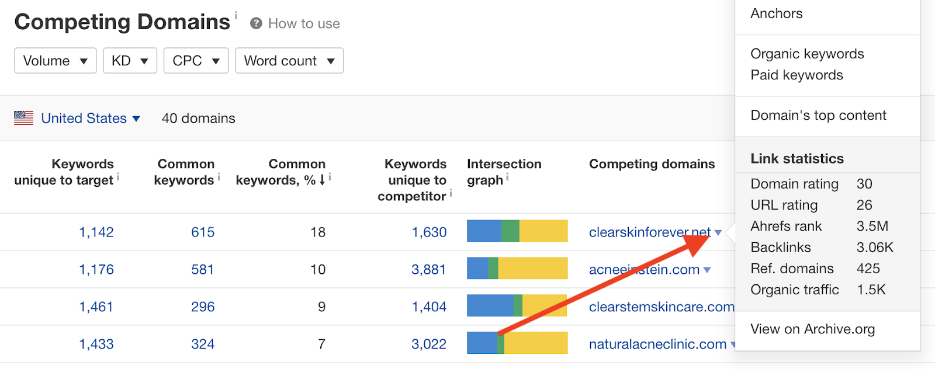Click the Common keywords column header
The image size is (935, 369).
tap(184, 172)
